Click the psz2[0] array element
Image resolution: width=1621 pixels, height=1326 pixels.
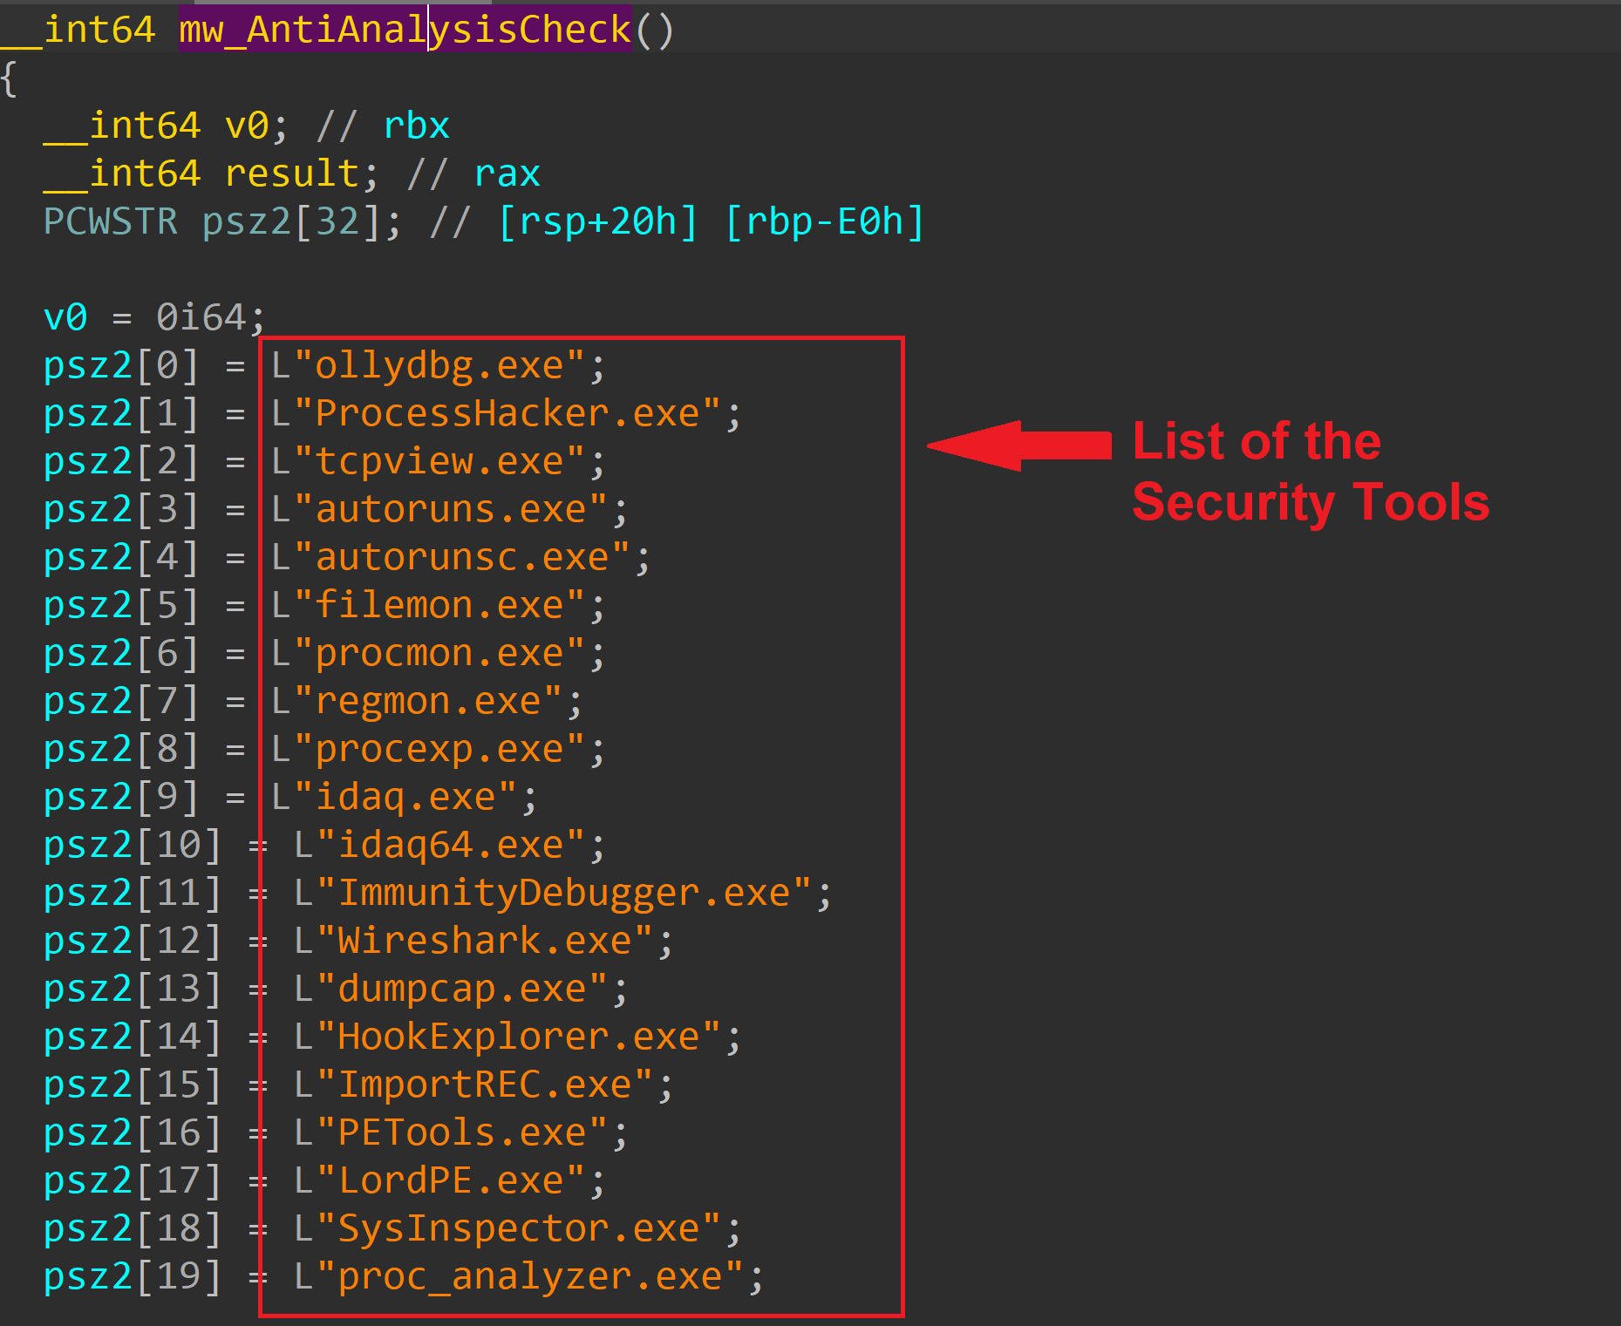[x=122, y=365]
